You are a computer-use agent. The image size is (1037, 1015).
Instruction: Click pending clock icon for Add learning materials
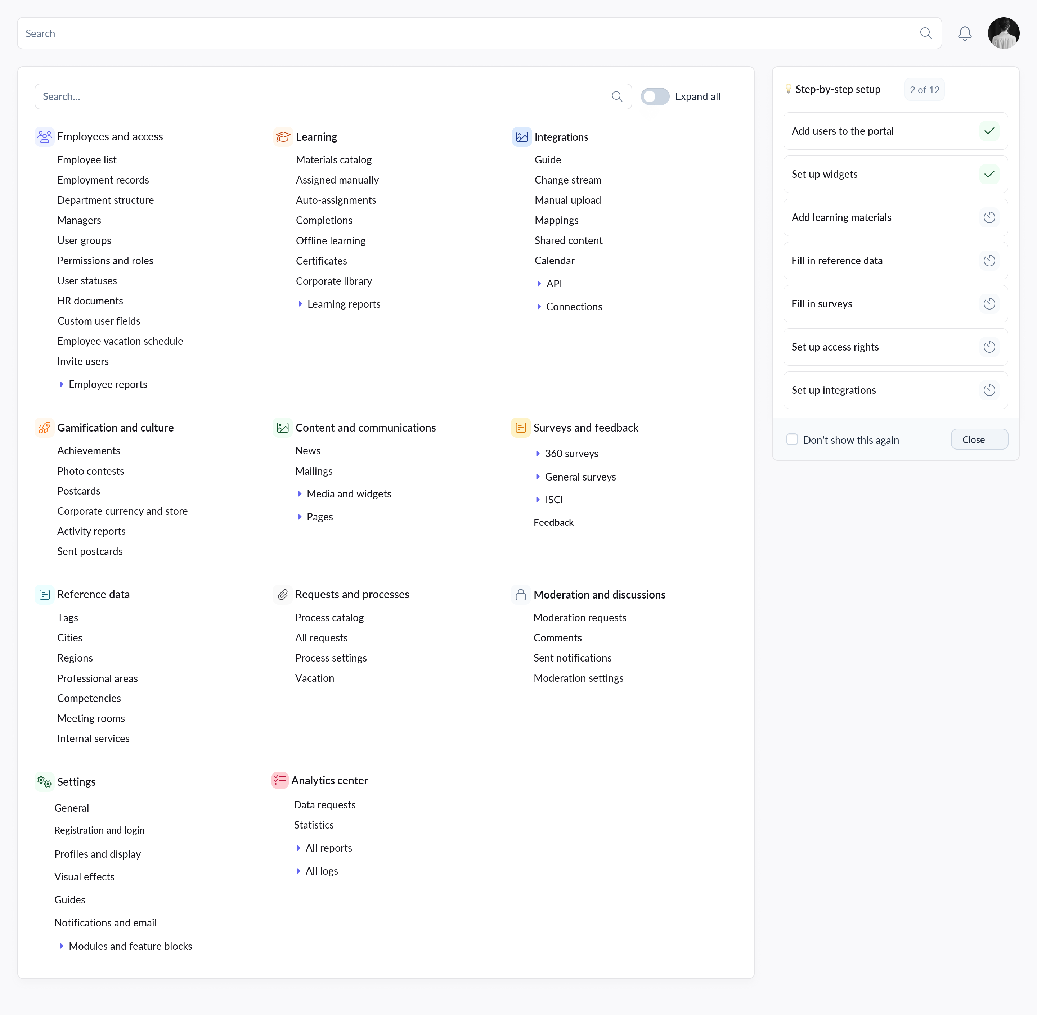click(989, 217)
